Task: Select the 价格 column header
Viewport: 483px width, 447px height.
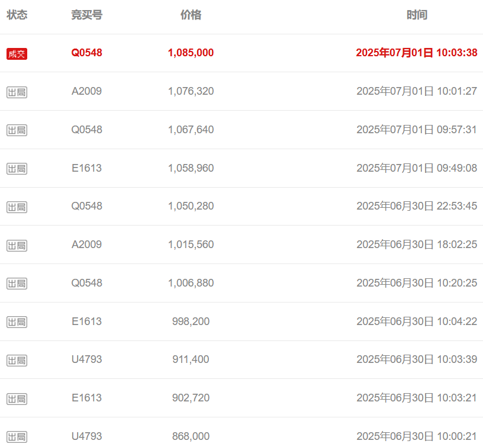Action: click(191, 15)
